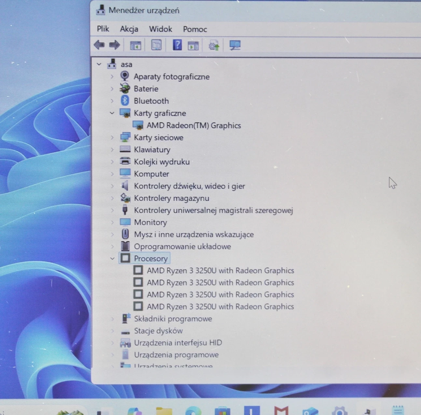Open the Akcja menu
The height and width of the screenshot is (415, 421).
pyautogui.click(x=129, y=29)
